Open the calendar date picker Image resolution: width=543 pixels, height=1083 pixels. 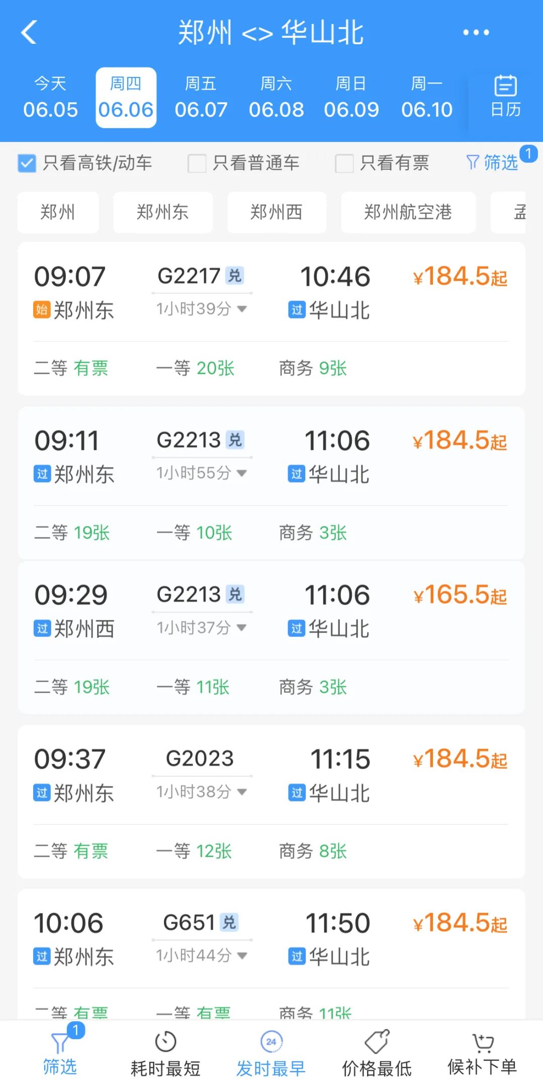click(x=505, y=97)
